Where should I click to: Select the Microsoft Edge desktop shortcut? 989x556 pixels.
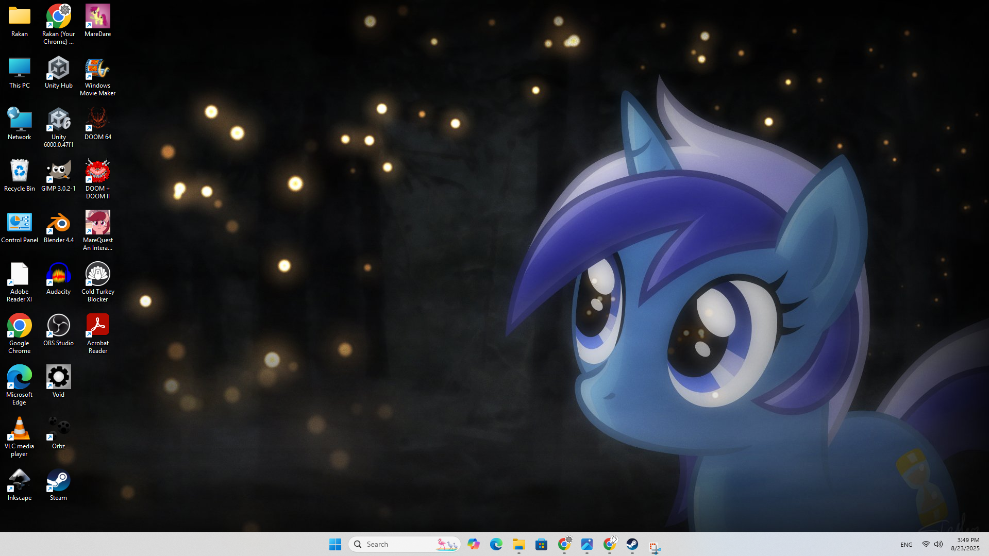click(20, 385)
